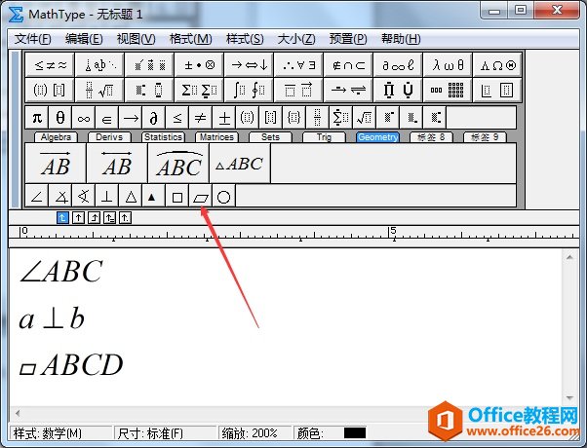Switch to the Algebra tab

coord(56,137)
